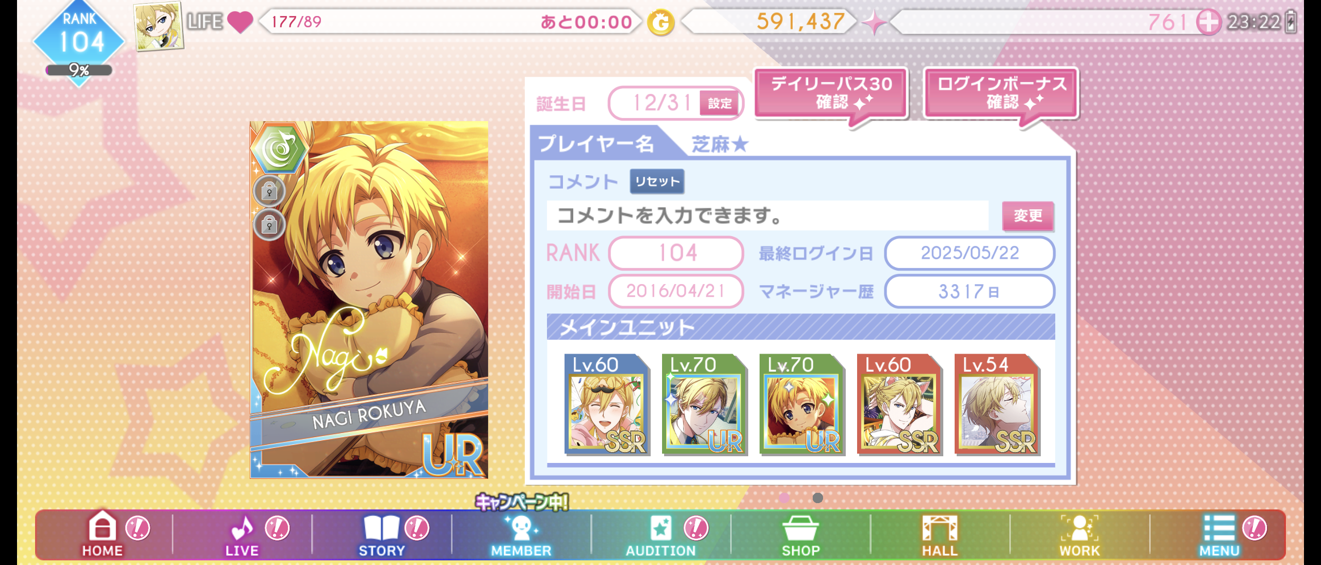Screen dimensions: 1321x565
Task: Tap the pink plus to add stones
Action: click(x=1209, y=22)
